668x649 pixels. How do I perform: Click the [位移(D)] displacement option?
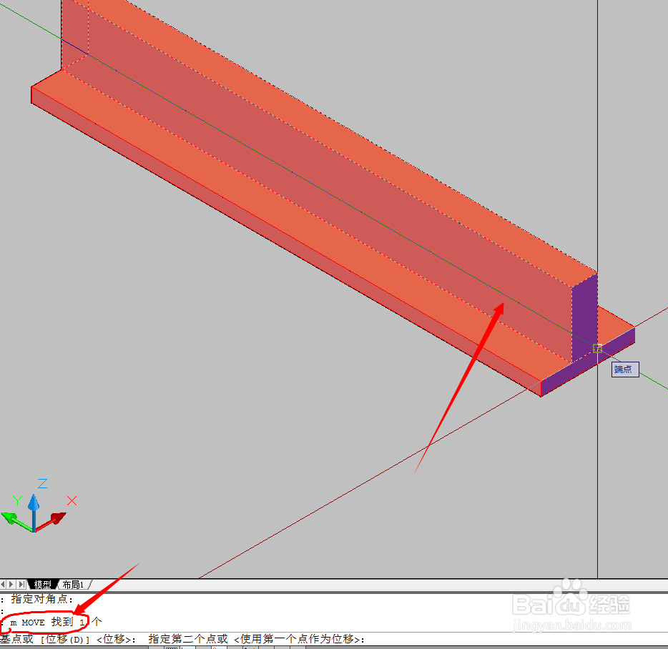[65, 639]
